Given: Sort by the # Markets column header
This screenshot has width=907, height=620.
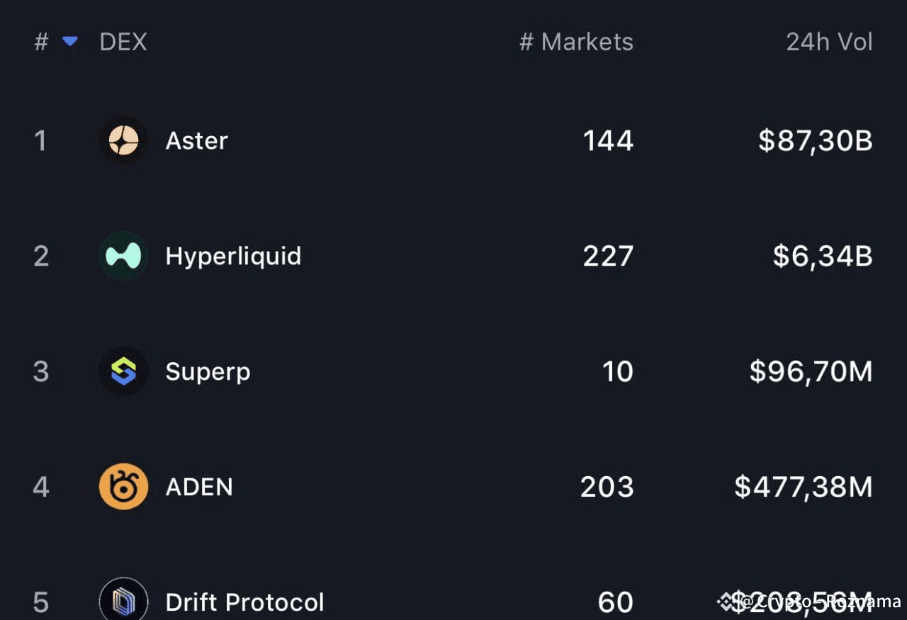Looking at the screenshot, I should [x=576, y=42].
